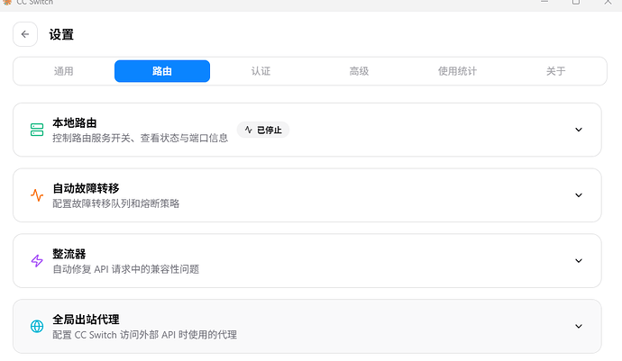The image size is (622, 361).
Task: Expand the 自动故障转移 section chevron
Action: (579, 195)
